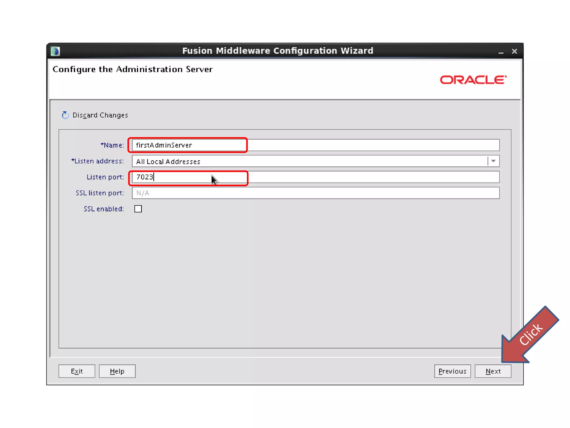Click the wizard application icon in title bar
This screenshot has height=428, width=570.
tap(55, 51)
